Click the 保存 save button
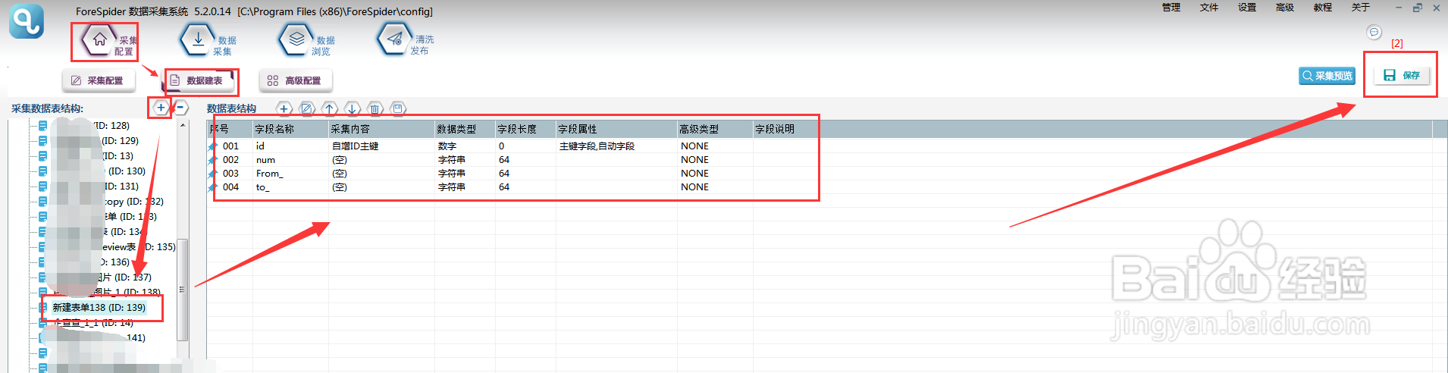This screenshot has width=1448, height=373. pos(1402,75)
